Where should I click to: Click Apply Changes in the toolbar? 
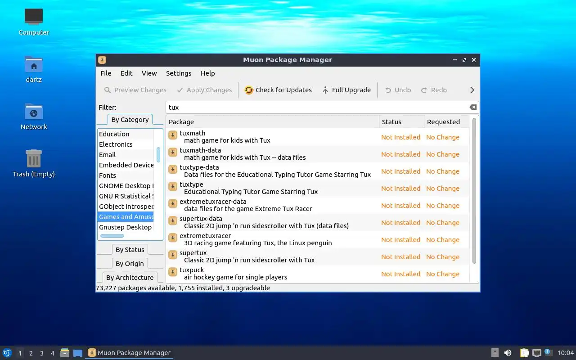(x=204, y=90)
